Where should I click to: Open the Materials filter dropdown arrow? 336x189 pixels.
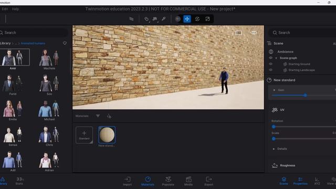coord(98,116)
